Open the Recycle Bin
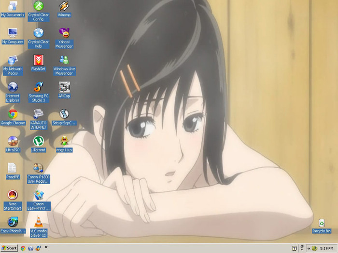Image resolution: width=338 pixels, height=253 pixels. [322, 226]
